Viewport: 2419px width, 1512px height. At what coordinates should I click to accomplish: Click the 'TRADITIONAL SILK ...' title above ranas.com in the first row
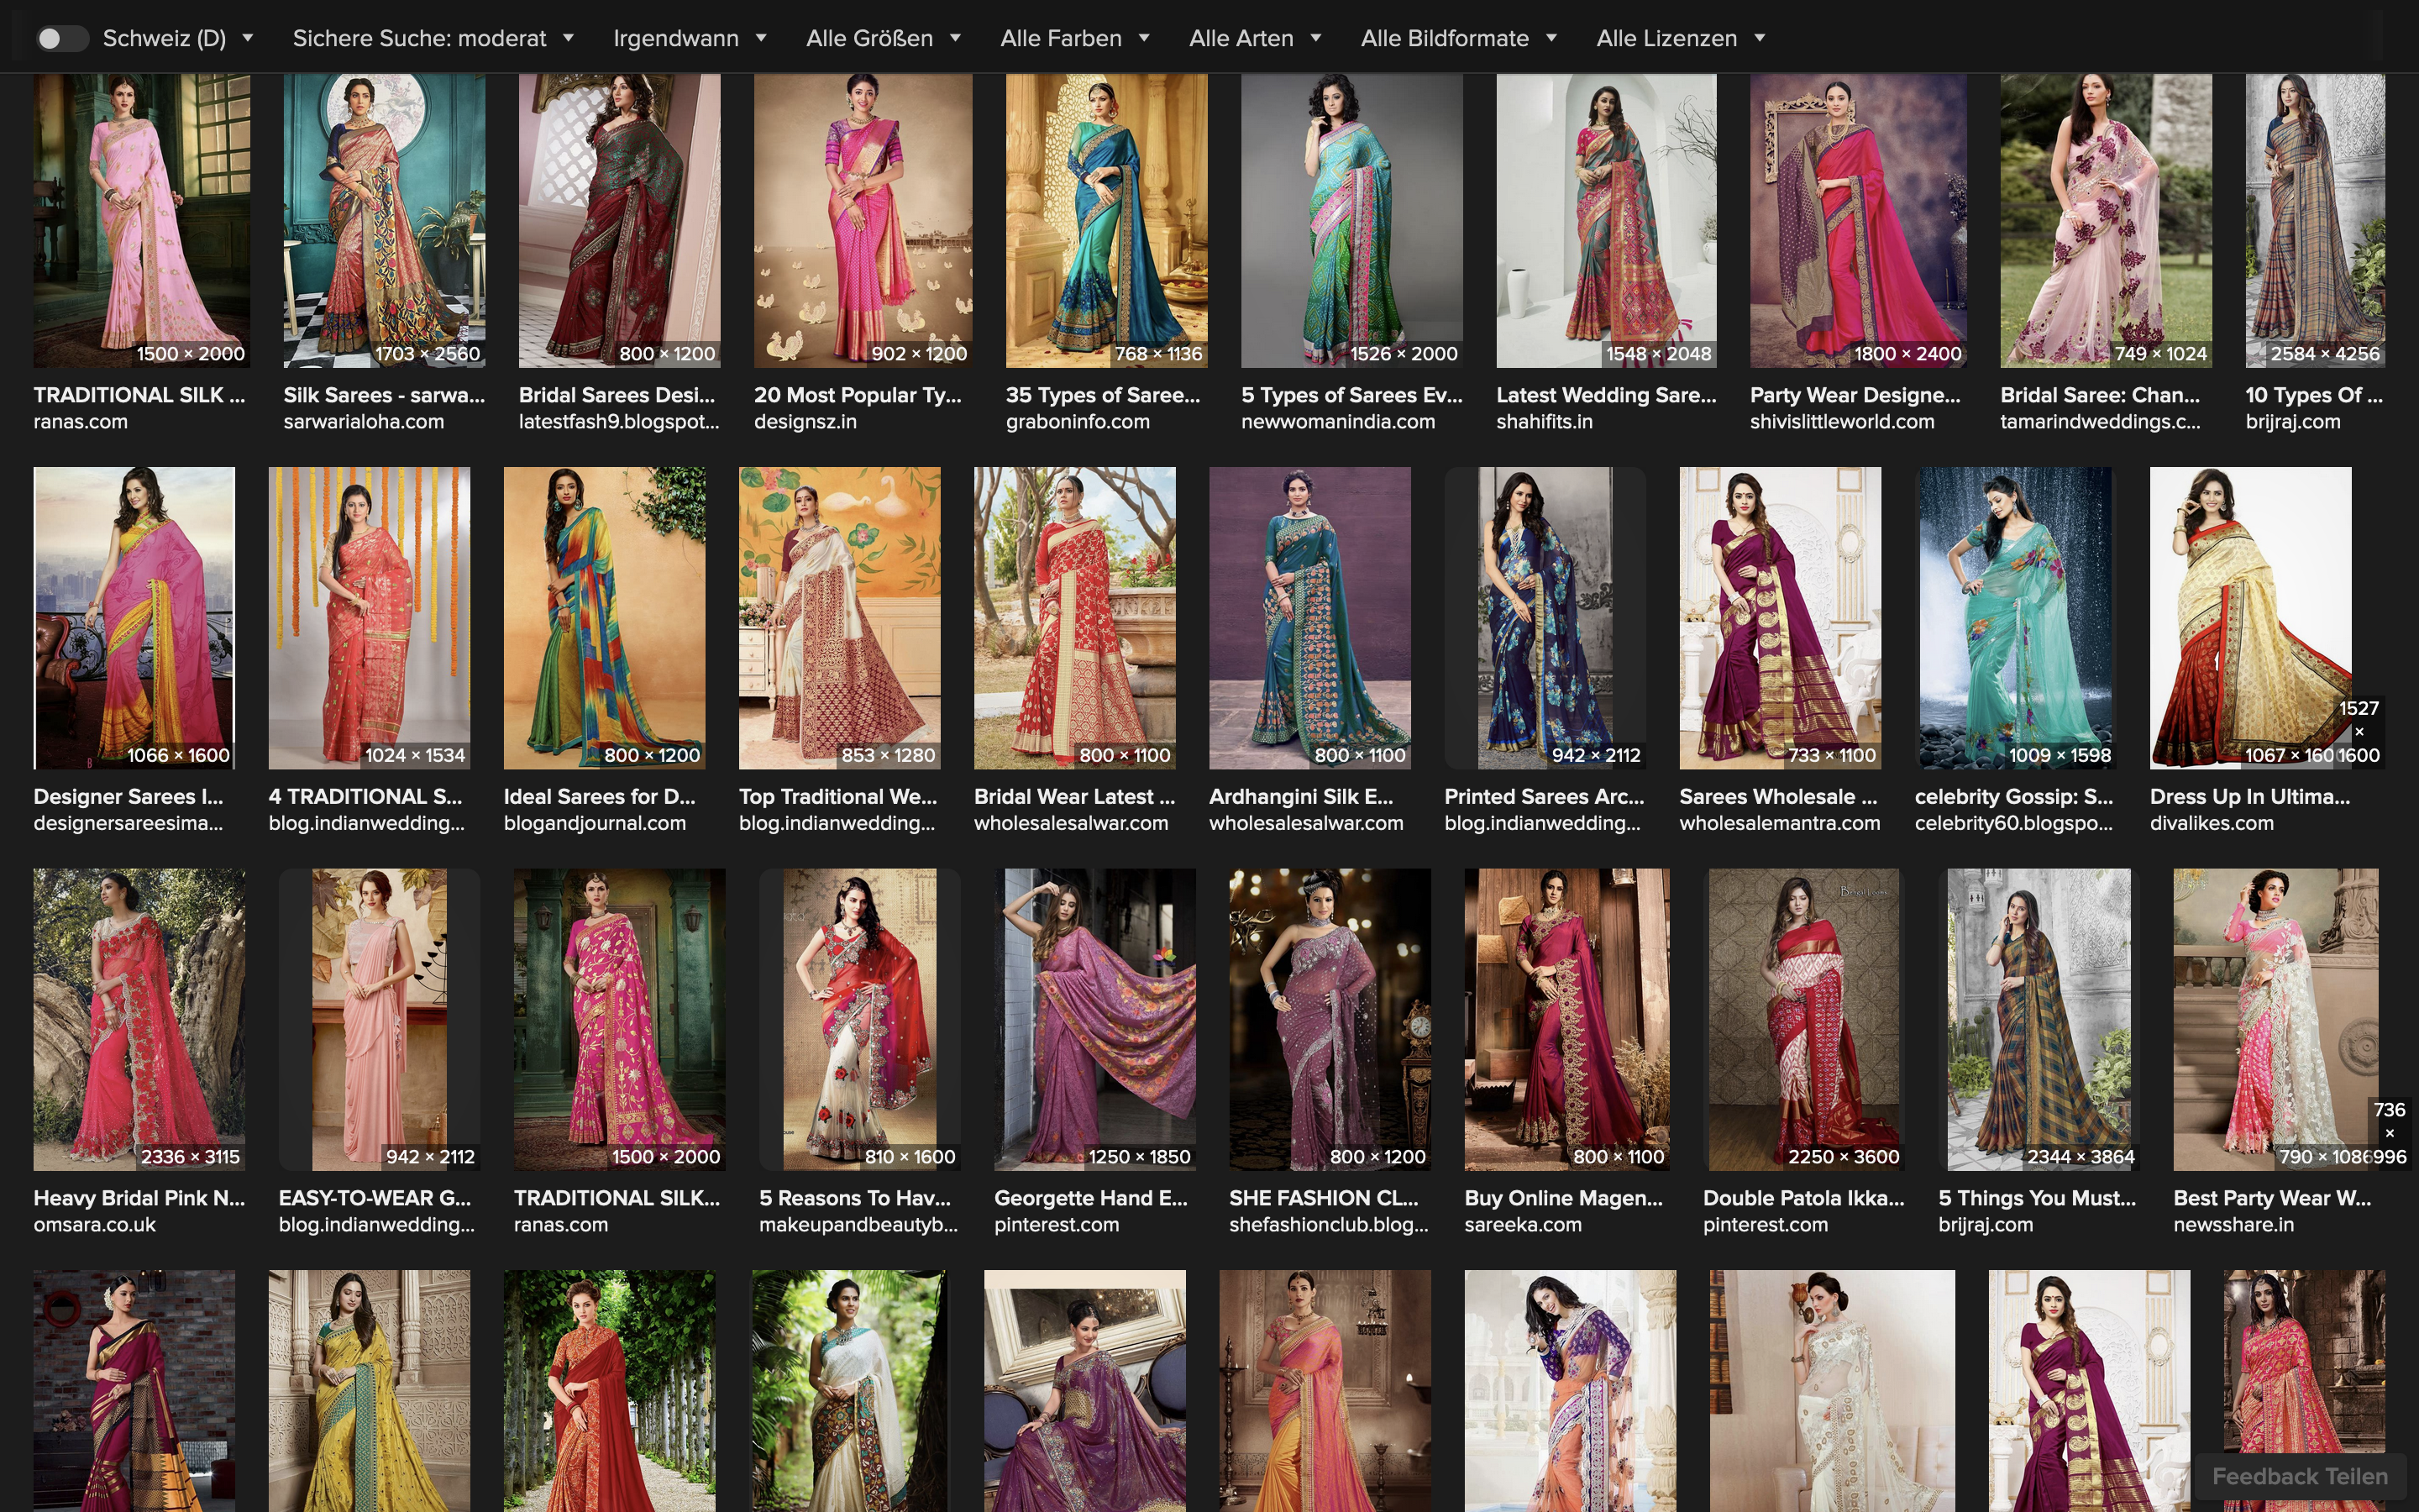point(139,395)
